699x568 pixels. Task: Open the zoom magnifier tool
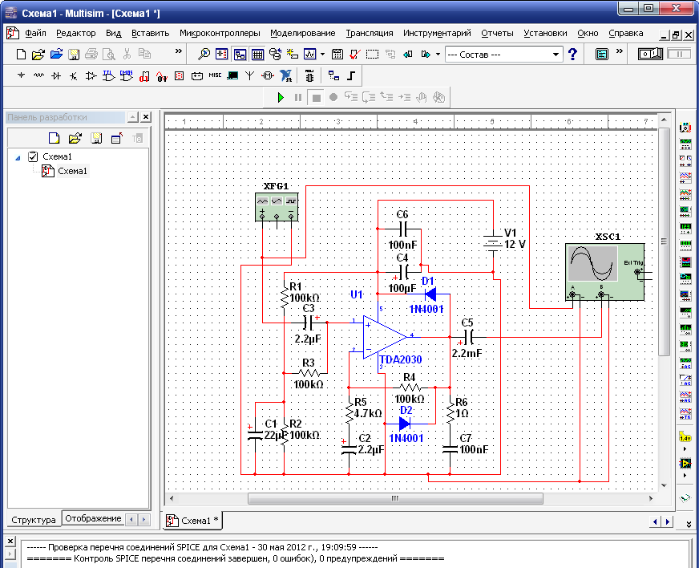(x=204, y=55)
